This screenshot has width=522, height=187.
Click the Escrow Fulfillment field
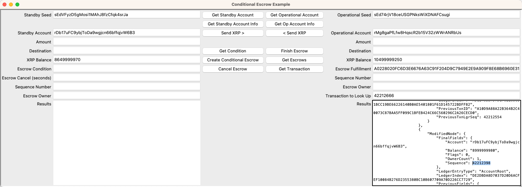click(x=446, y=68)
